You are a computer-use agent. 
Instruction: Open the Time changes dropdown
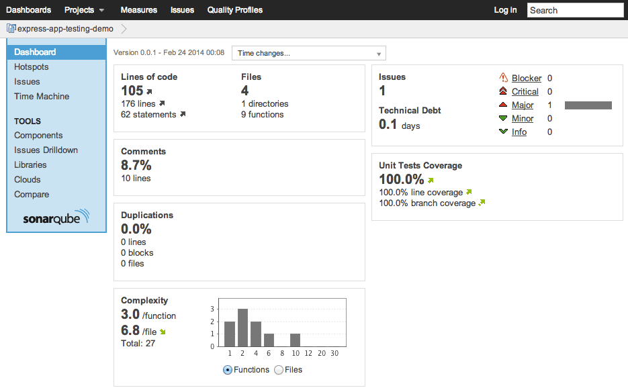tap(308, 54)
